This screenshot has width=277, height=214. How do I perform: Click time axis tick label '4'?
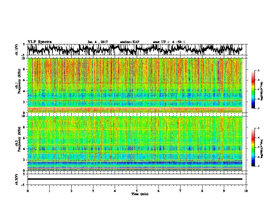(x=115, y=191)
